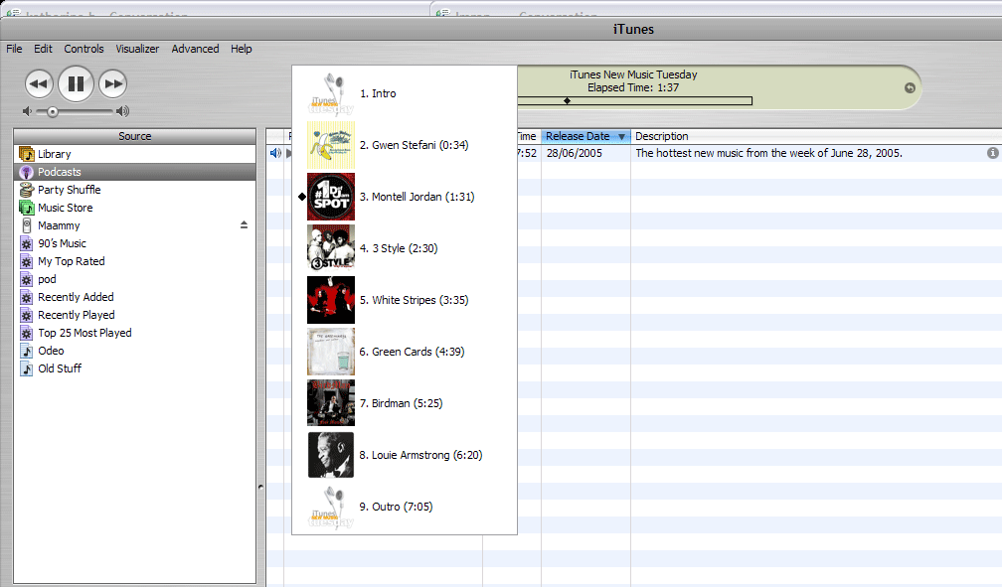Open the Old Stuff playlist
The width and height of the screenshot is (1002, 587).
pos(135,368)
